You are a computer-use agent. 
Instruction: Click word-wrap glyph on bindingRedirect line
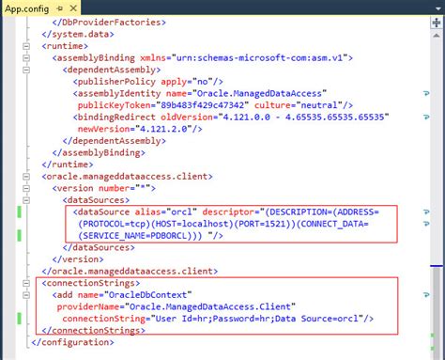pyautogui.click(x=426, y=117)
